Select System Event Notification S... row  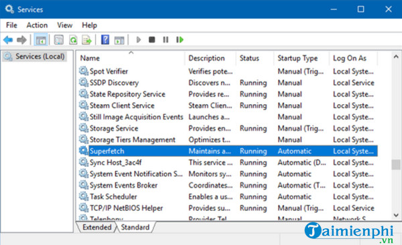click(228, 174)
